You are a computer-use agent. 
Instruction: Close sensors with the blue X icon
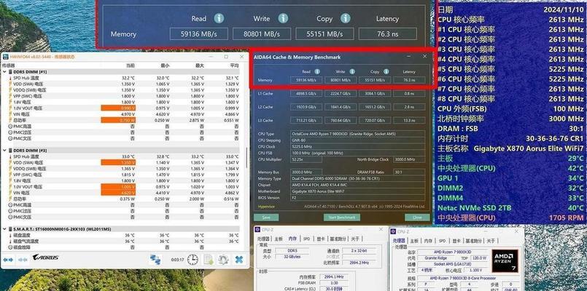click(x=239, y=259)
